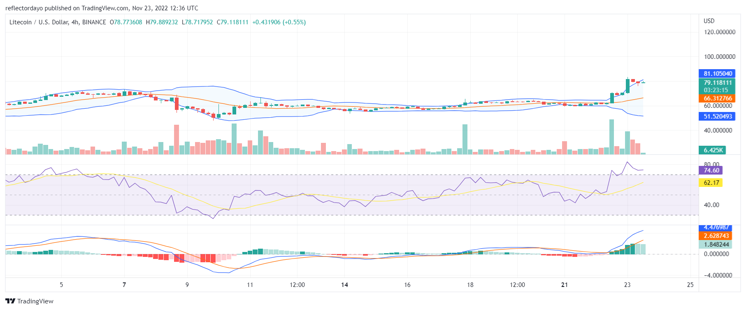Click the blue MACD value label 4.476987
Screen dimensions: 746x310
(x=716, y=228)
